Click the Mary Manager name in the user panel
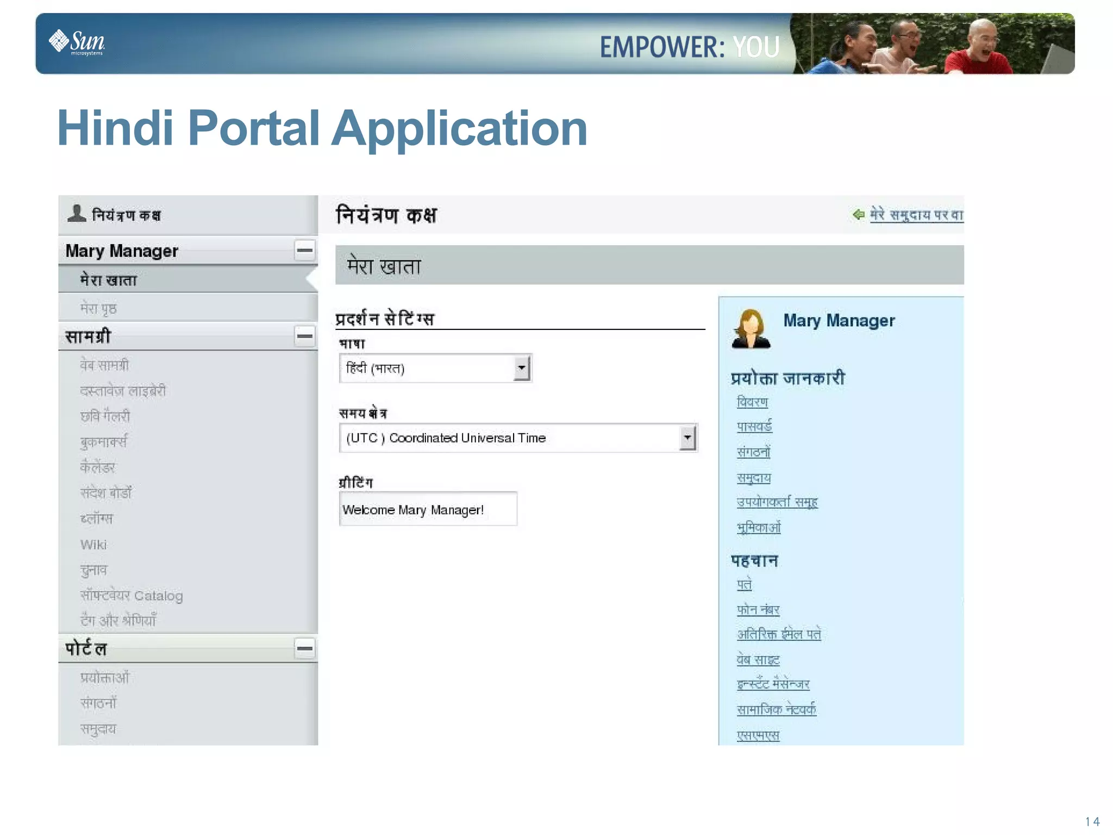 click(x=839, y=320)
